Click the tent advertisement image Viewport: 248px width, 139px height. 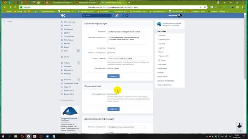tap(70, 111)
